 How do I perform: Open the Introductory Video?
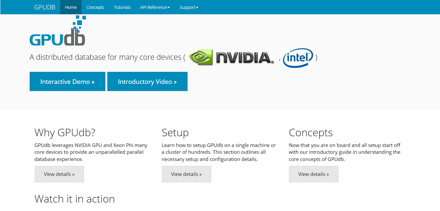tap(147, 82)
